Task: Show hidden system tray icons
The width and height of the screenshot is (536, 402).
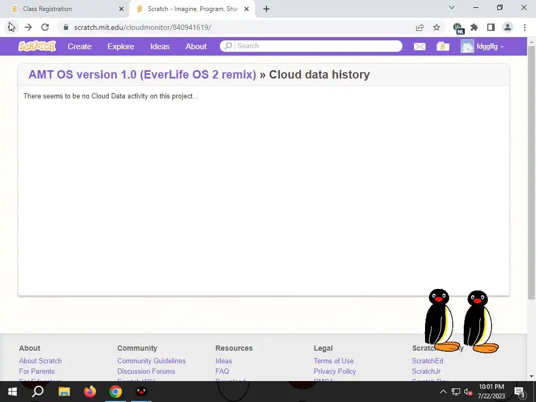Action: [x=443, y=392]
